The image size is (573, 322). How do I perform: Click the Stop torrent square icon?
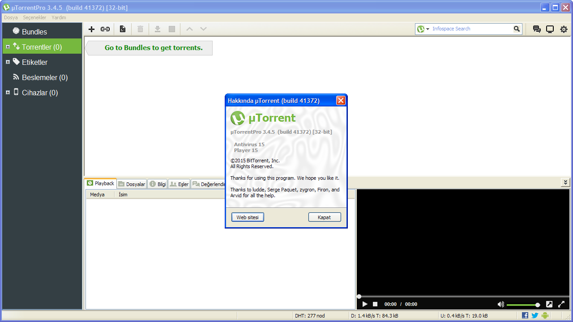pyautogui.click(x=172, y=29)
